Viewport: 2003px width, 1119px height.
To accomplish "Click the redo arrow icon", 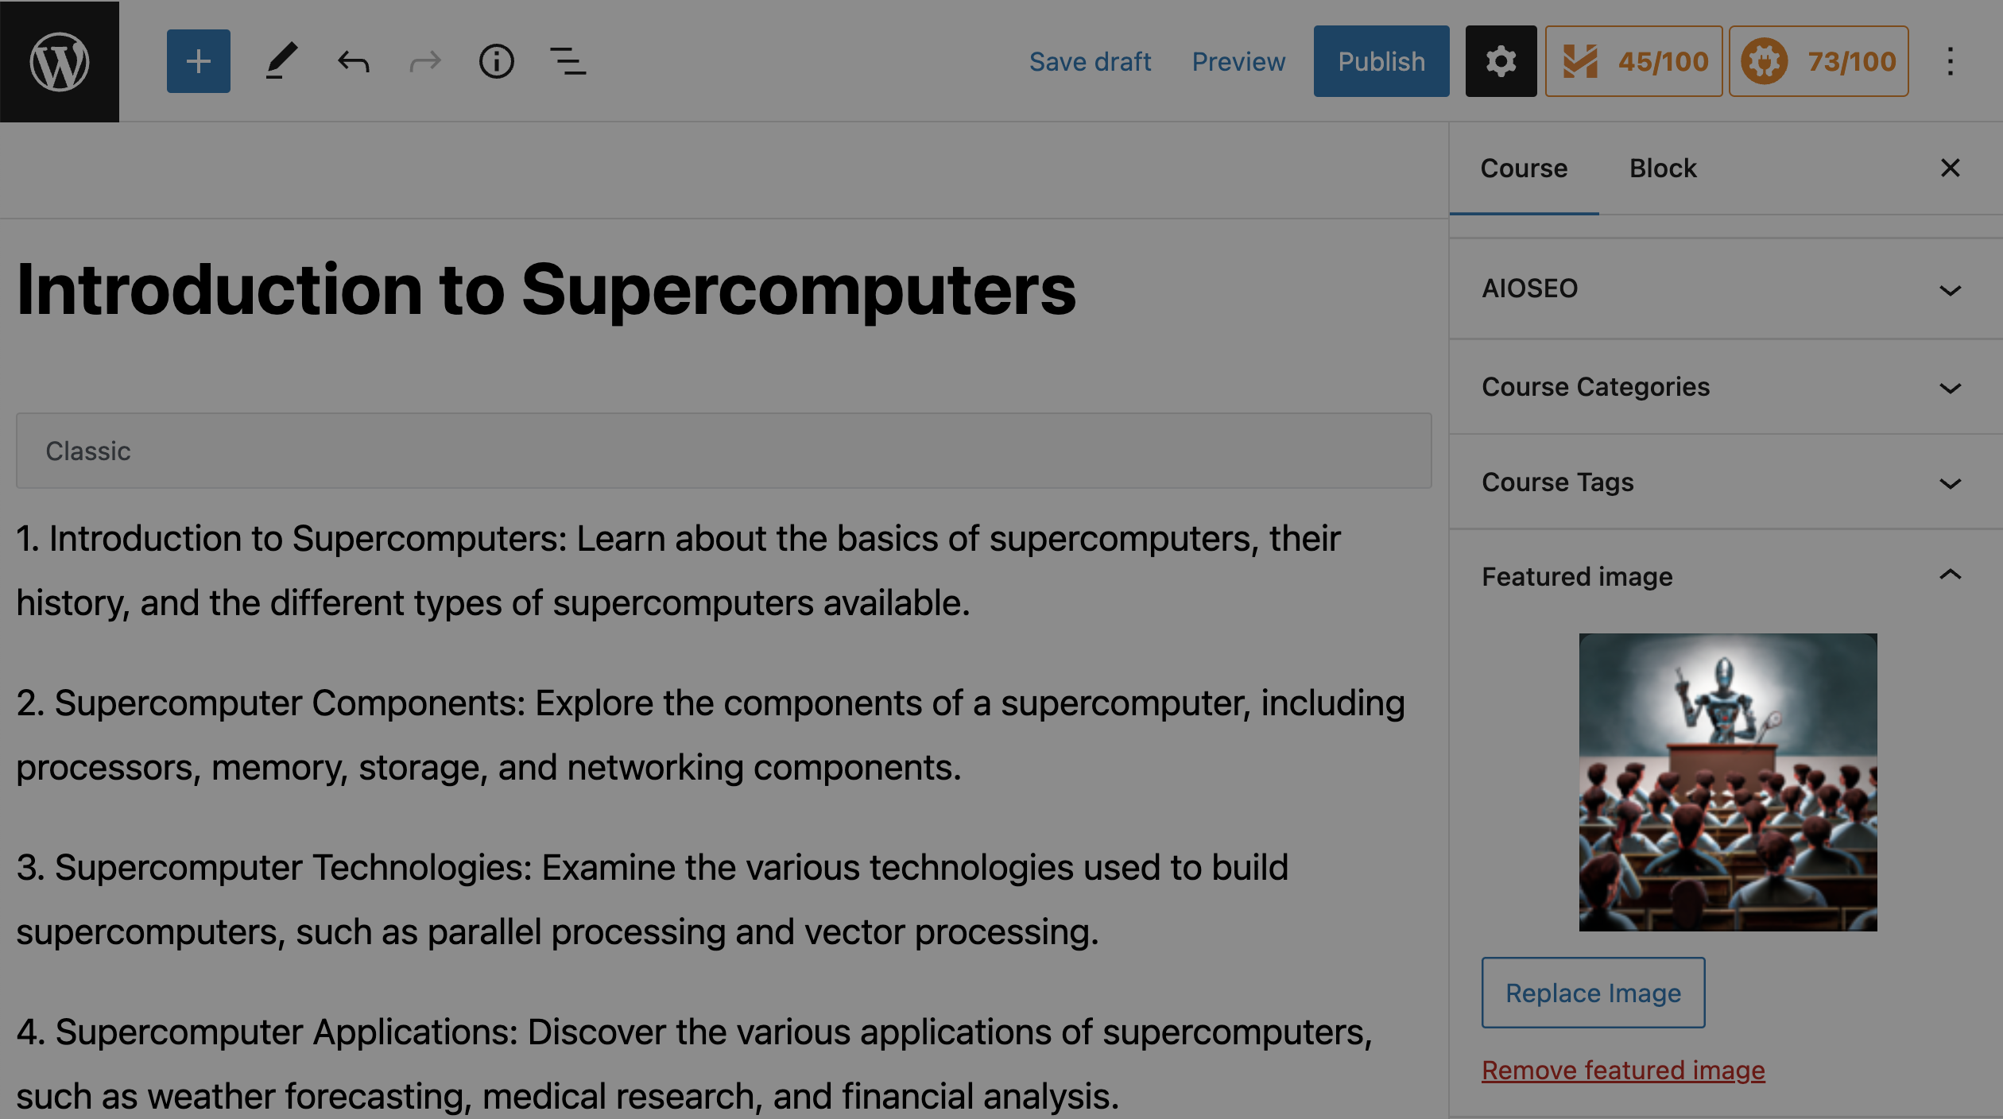I will [x=425, y=61].
